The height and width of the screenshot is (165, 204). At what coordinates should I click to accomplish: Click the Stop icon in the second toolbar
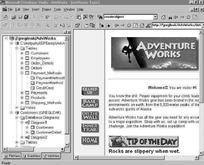[x=129, y=25]
